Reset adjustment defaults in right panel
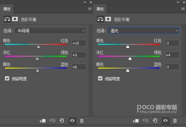186x127 pixels. (155, 121)
